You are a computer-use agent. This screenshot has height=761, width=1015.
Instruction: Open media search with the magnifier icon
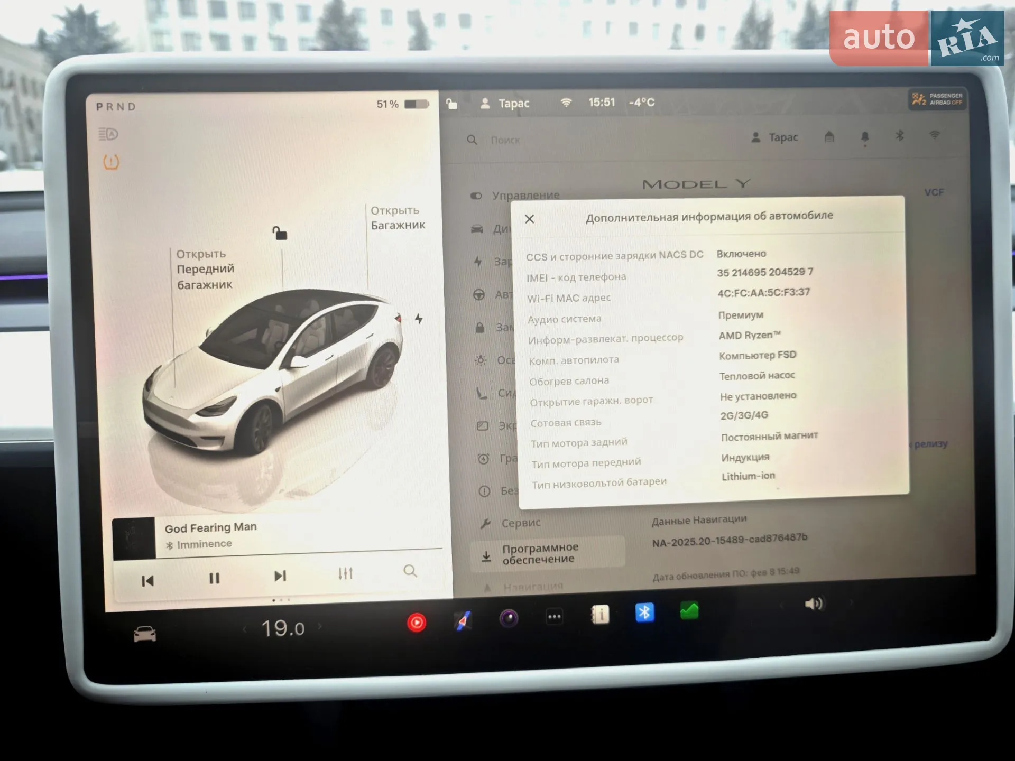[x=410, y=571]
